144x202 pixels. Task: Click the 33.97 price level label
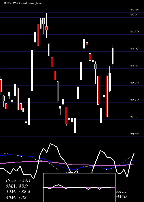pos(134,49)
